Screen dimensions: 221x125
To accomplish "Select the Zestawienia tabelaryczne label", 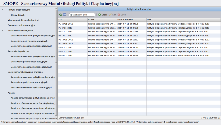I will tap(20, 31).
